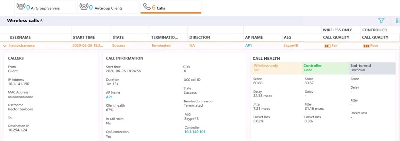Screen dimensions: 400x141
Task: Select the Wireless-only call health panel
Action: (276, 68)
